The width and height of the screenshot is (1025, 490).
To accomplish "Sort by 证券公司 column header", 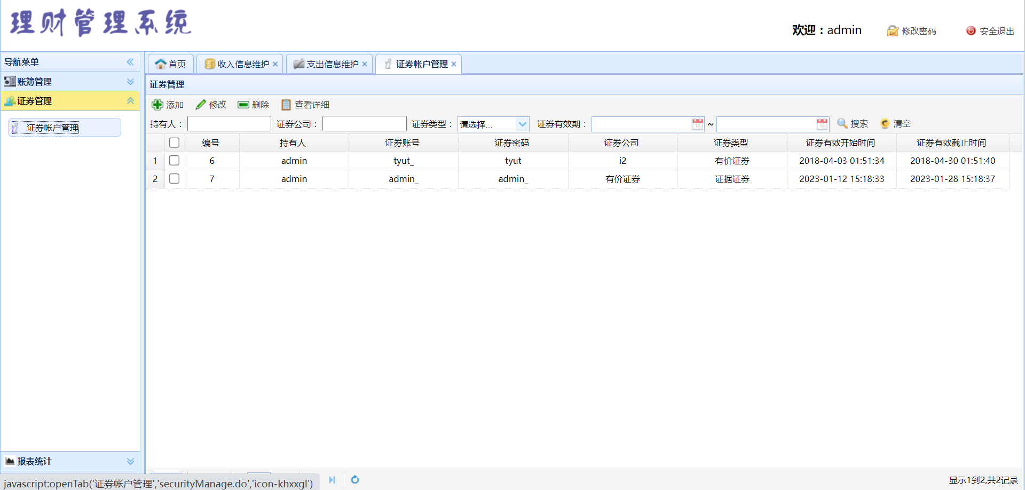I will pos(622,143).
